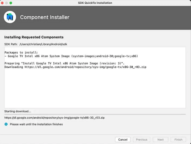This screenshot has width=191, height=144.
Task: Click the Starting download status text
Action: (x=18, y=111)
